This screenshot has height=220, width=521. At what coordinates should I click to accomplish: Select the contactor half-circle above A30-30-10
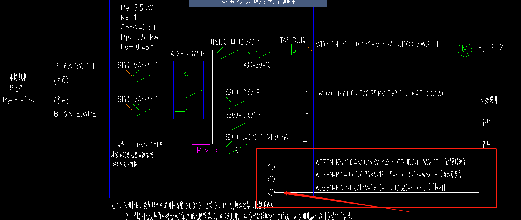click(x=252, y=52)
